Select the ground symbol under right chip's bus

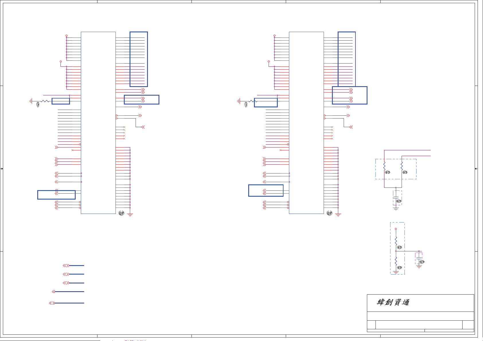338,215
